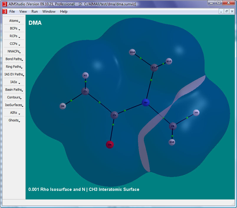The height and width of the screenshot is (208, 237).
Task: Click the AIMStudio document icon in menu bar
Action: point(5,11)
